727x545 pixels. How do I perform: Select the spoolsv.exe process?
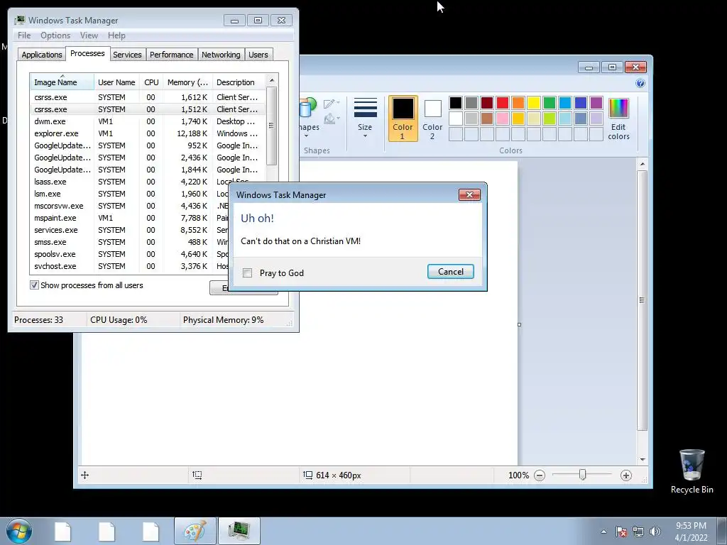point(130,254)
